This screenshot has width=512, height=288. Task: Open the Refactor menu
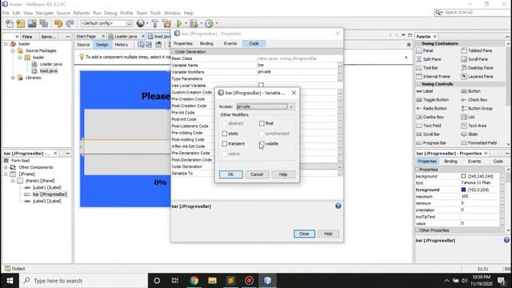[82, 13]
